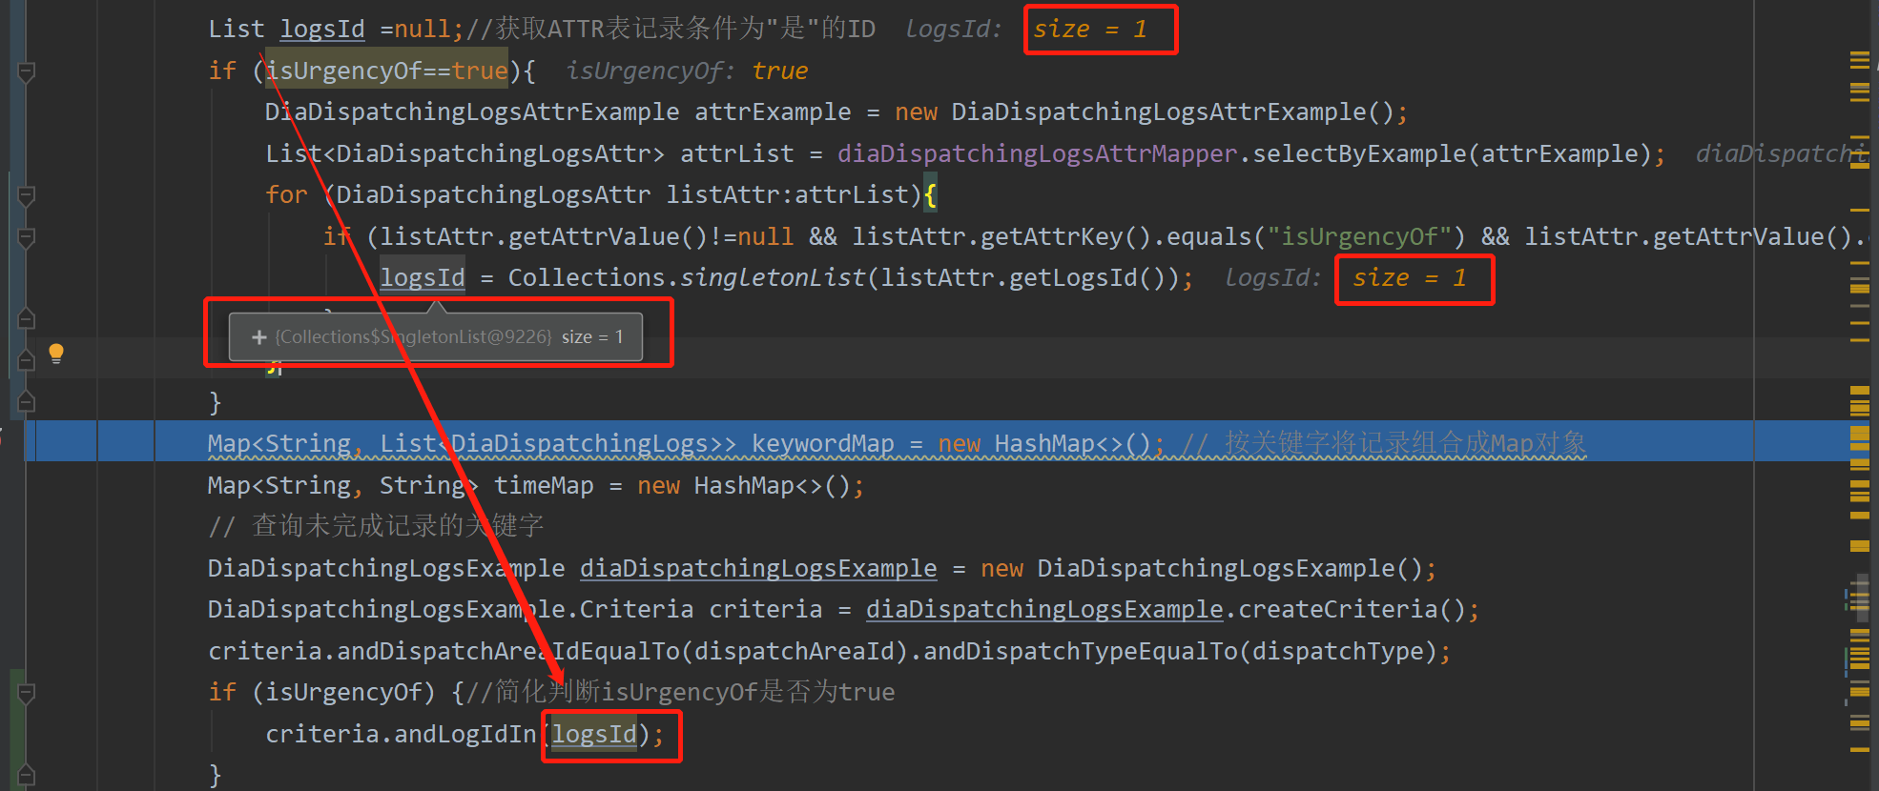Image resolution: width=1879 pixels, height=791 pixels.
Task: Click the comment '// 查询未完成记录的关键字'
Action: (376, 527)
